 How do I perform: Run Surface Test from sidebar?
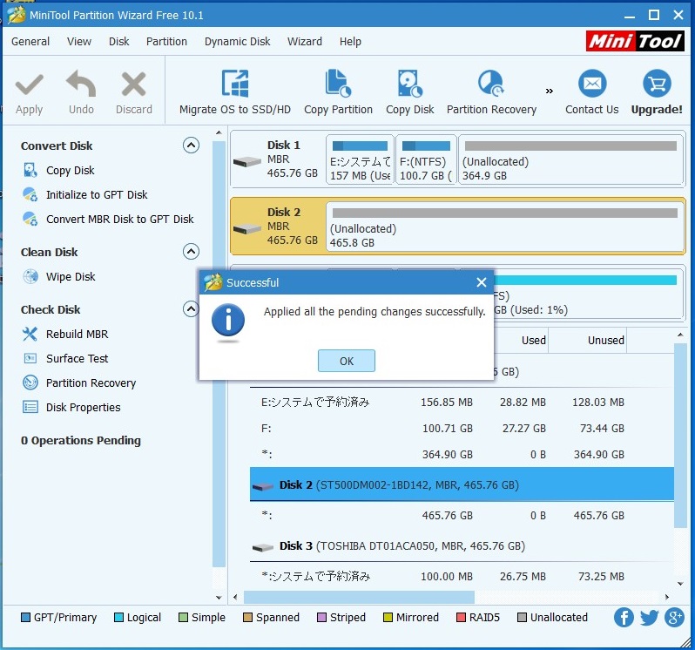pos(78,358)
